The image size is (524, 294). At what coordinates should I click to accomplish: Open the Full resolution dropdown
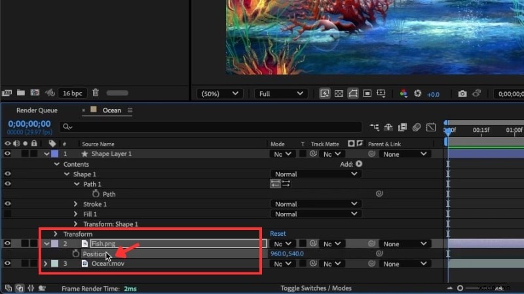coord(281,93)
